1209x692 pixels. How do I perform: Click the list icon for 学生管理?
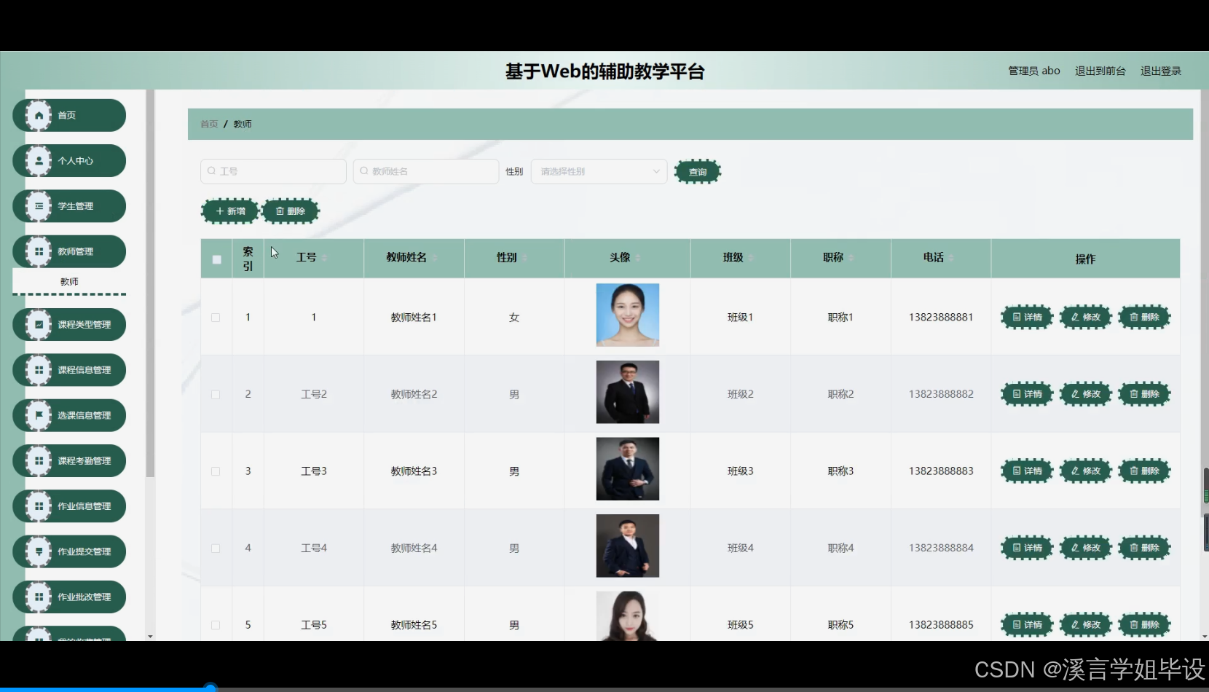pos(39,206)
